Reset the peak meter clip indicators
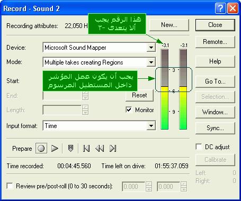Image resolution: width=241 pixels, height=201 pixels. pyautogui.click(x=139, y=95)
